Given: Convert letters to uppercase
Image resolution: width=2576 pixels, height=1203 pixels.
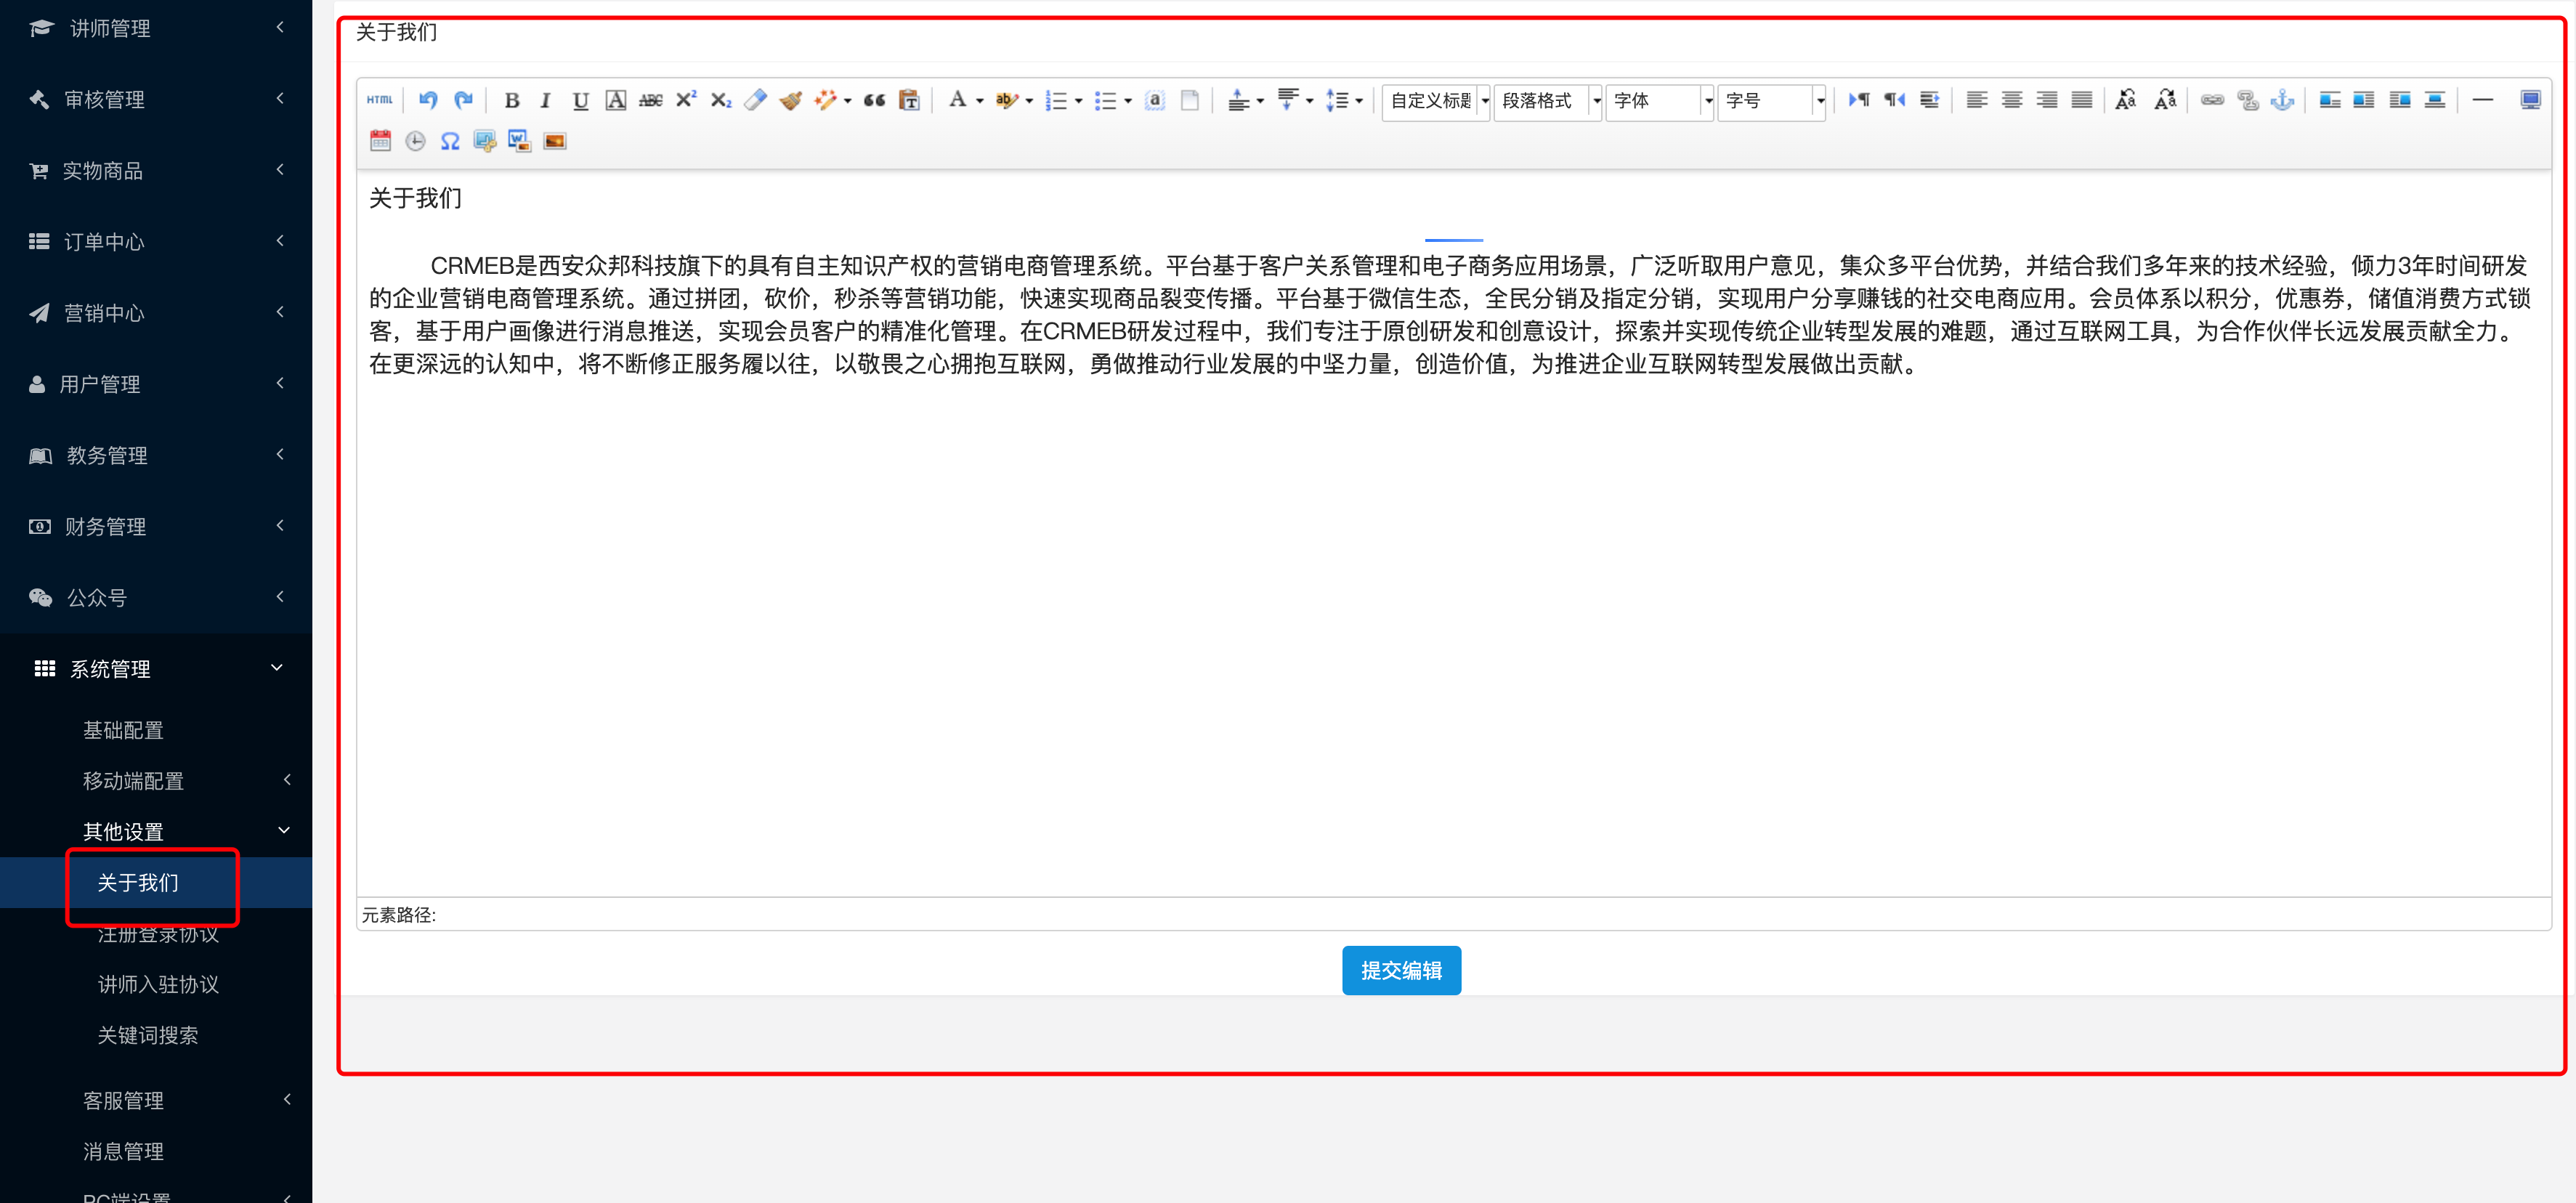Looking at the screenshot, I should (x=2127, y=100).
